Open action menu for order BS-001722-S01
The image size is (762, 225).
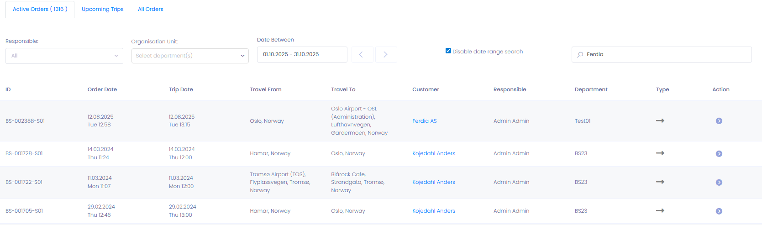coord(719,183)
